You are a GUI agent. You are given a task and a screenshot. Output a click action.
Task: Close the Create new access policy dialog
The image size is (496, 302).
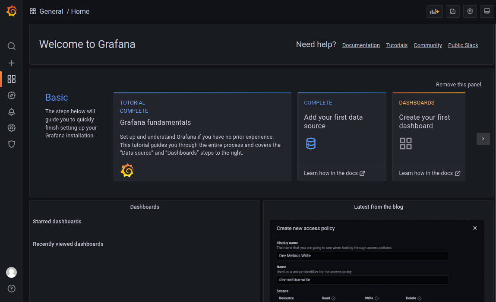pos(475,228)
